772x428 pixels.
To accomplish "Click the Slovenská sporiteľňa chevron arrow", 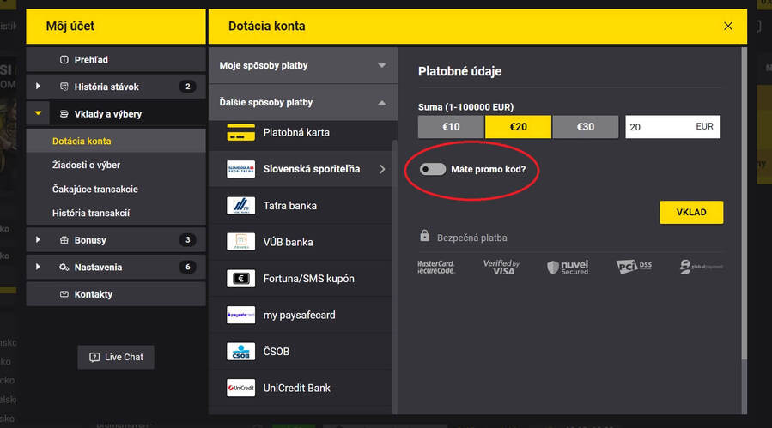I will click(x=382, y=169).
